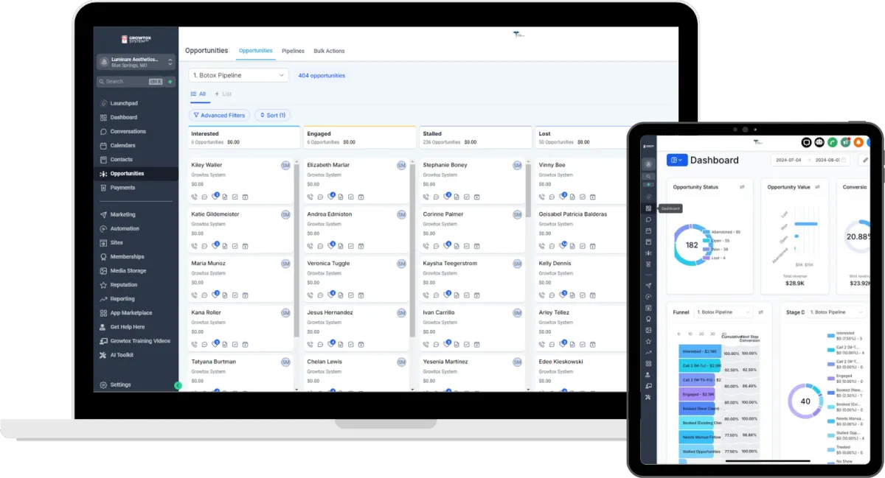
Task: Open the orange notifications bell on the tablet
Action: [x=859, y=142]
